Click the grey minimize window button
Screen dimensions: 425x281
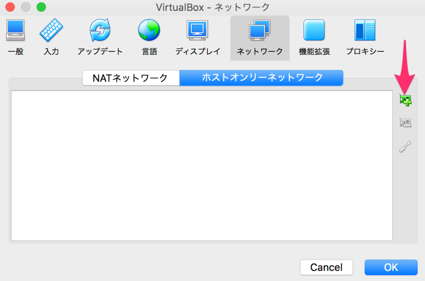point(26,7)
